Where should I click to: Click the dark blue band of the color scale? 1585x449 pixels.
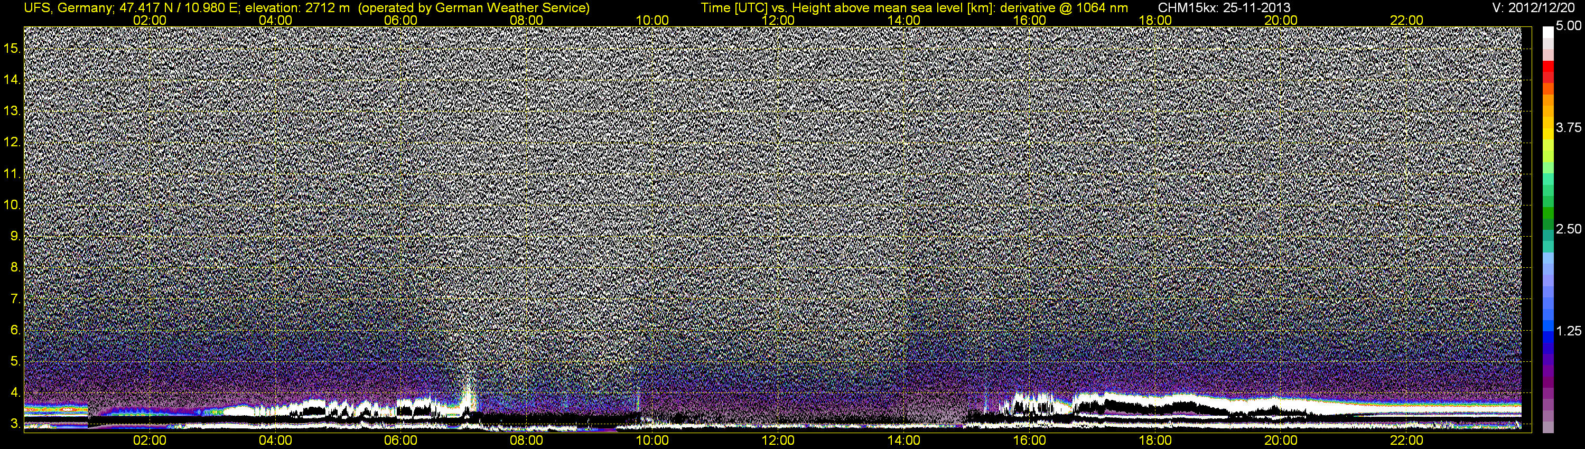point(1547,349)
